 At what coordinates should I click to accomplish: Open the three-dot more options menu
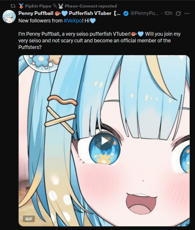(x=187, y=14)
